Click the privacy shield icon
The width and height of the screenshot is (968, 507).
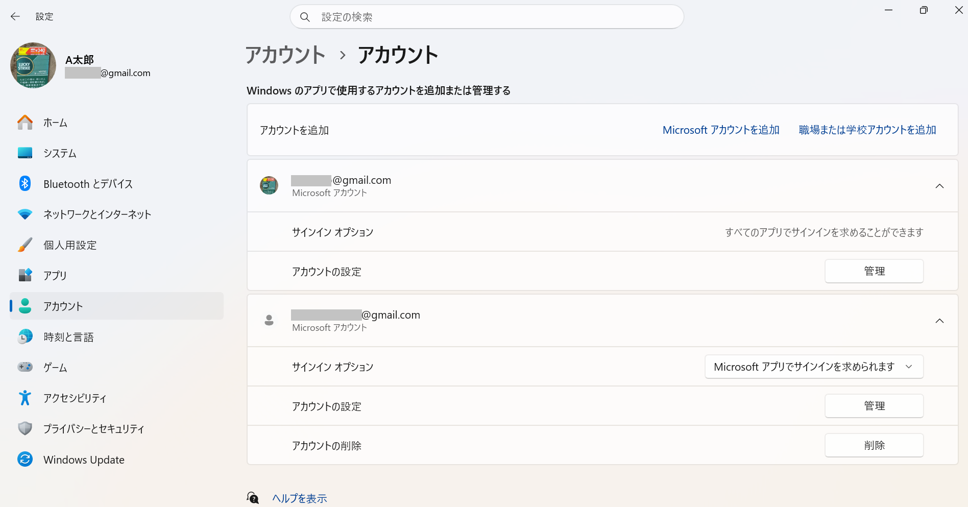click(25, 428)
